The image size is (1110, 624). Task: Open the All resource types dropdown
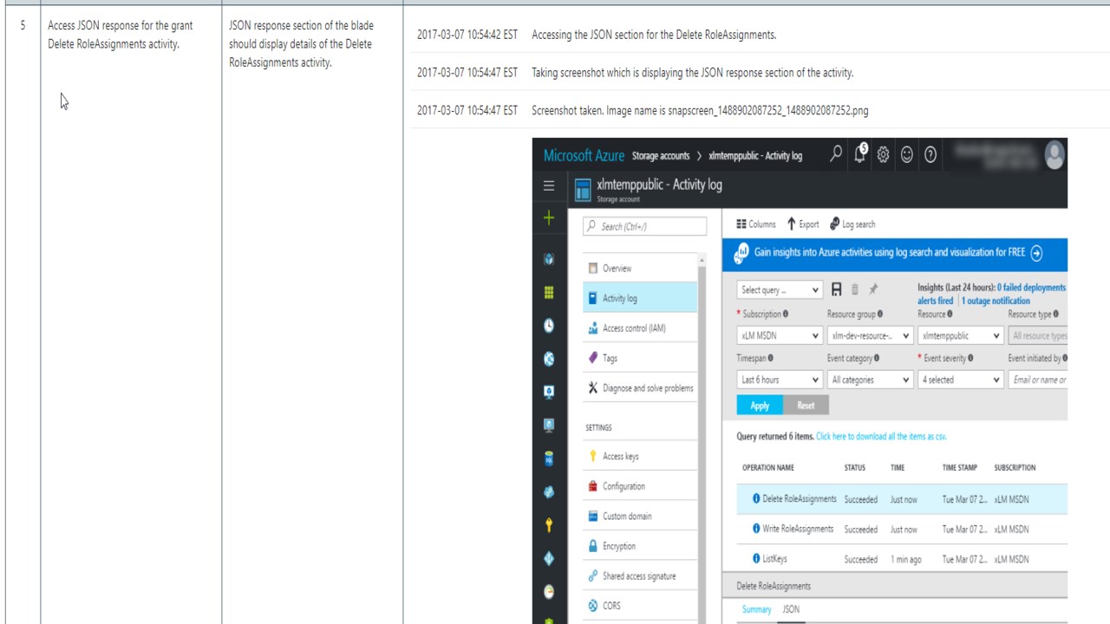(x=1038, y=335)
